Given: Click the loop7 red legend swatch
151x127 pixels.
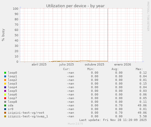Looking at the screenshot, I should (x=5, y=98).
